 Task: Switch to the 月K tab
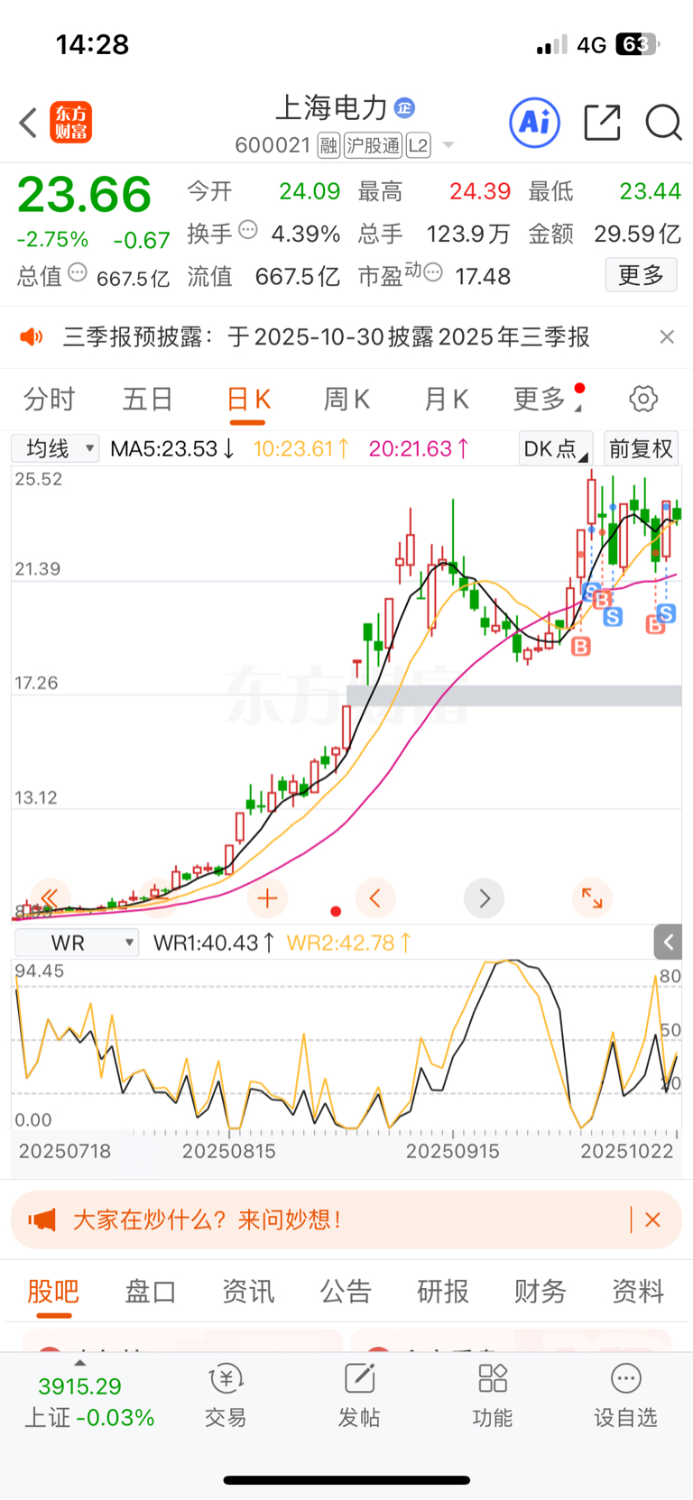pyautogui.click(x=446, y=399)
